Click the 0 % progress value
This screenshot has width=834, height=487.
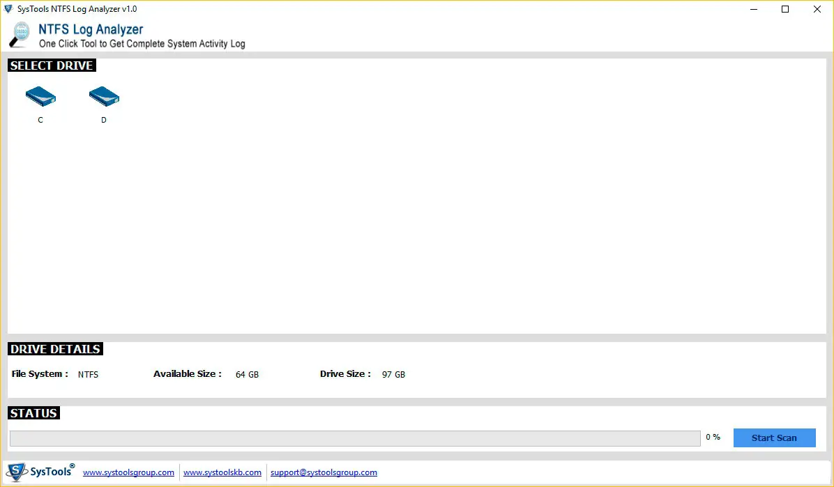713,437
